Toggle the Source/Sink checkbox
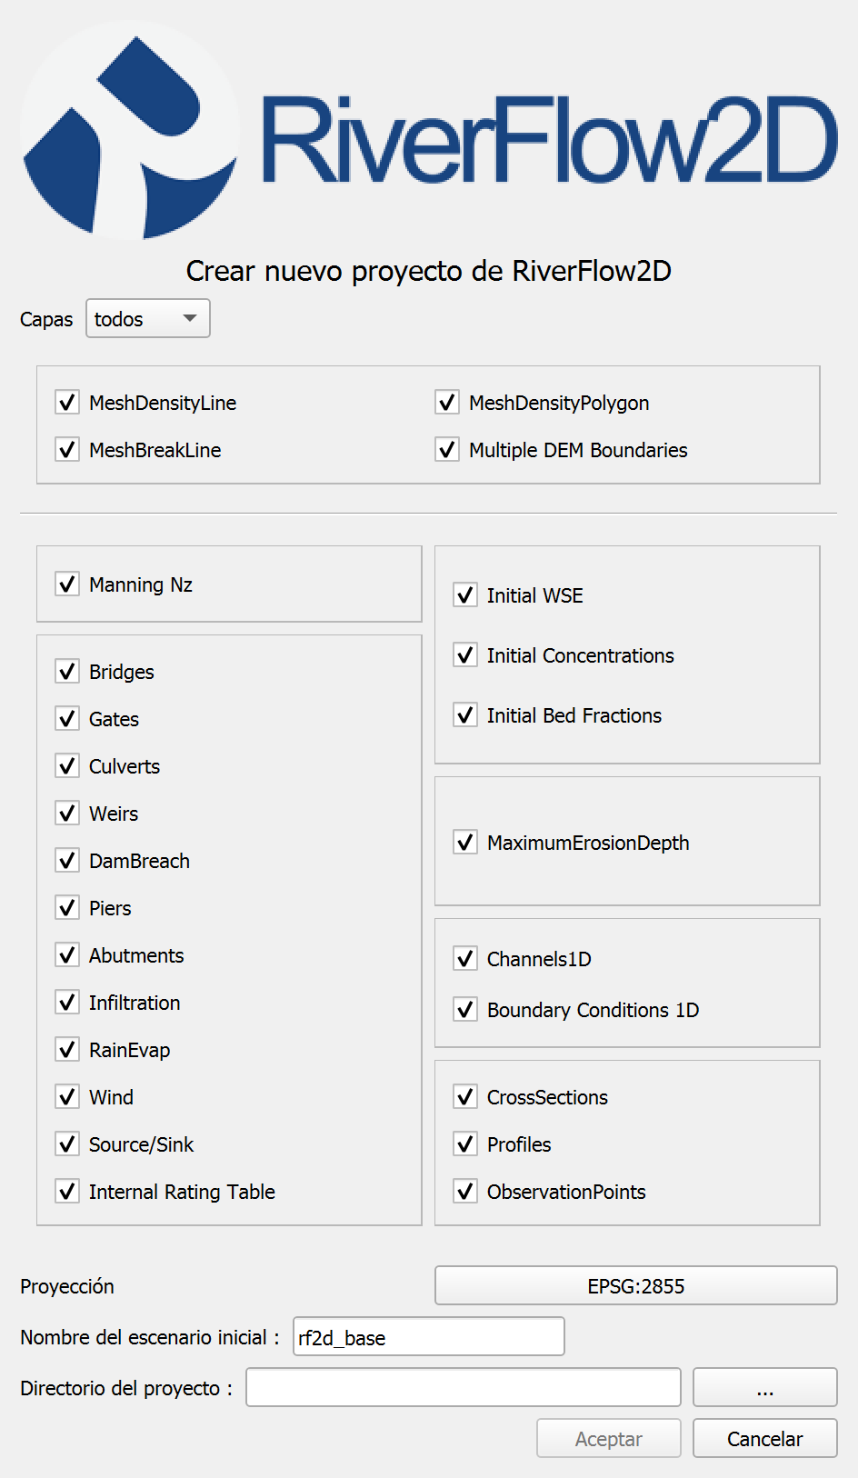The height and width of the screenshot is (1478, 858). tap(67, 1143)
